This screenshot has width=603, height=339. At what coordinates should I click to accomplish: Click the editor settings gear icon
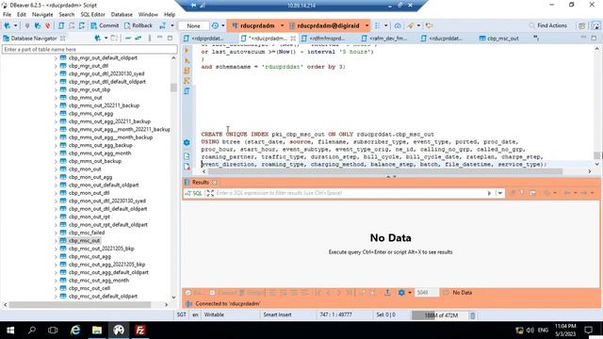(187, 142)
